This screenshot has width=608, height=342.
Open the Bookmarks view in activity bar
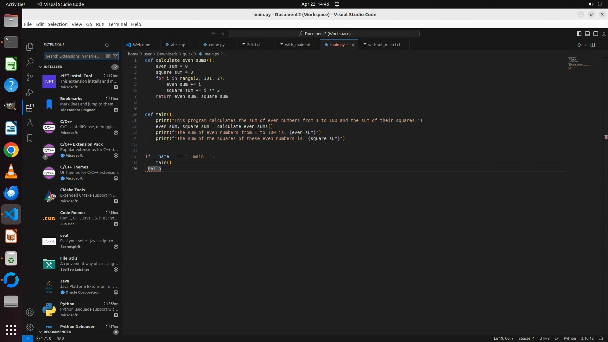click(30, 138)
